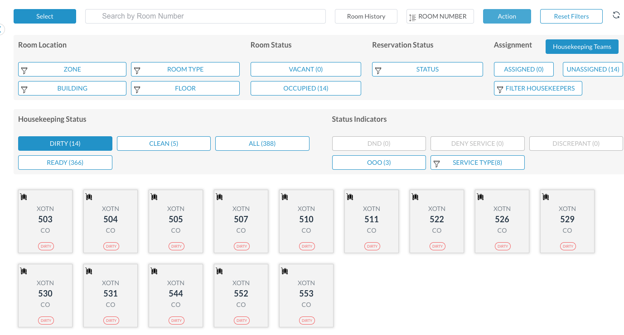Viewport: 624px width, 335px height.
Task: Click the Search by Room Number field
Action: (205, 16)
